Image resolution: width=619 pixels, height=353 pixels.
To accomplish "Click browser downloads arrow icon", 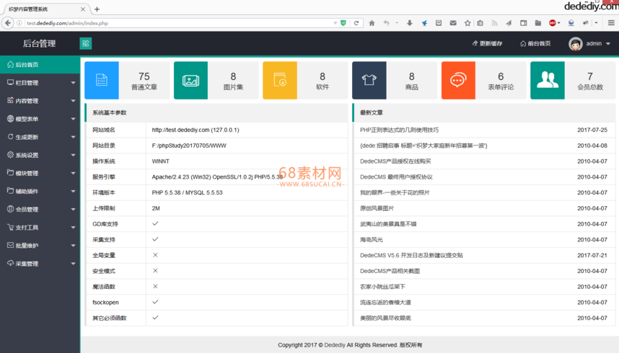I will coord(409,23).
